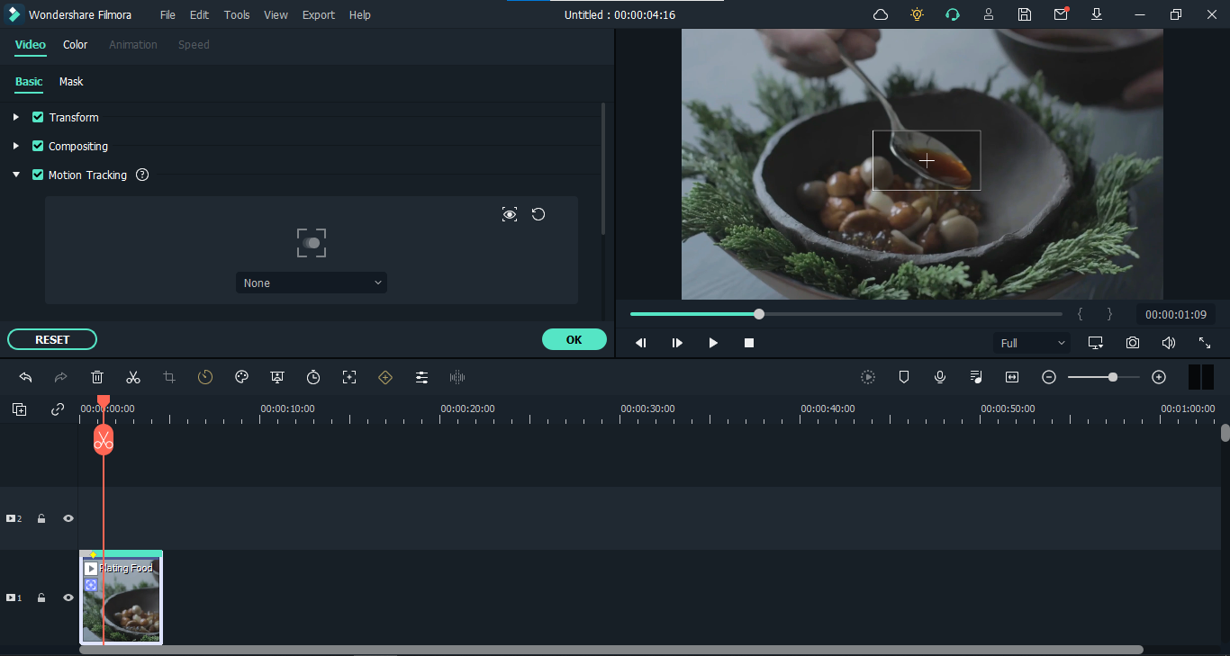Image resolution: width=1230 pixels, height=656 pixels.
Task: Open the support headset icon
Action: click(x=953, y=14)
